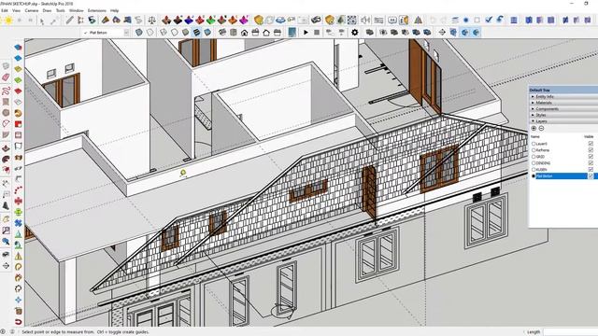Viewport: 598px width, 336px height.
Task: Open the black gear settings icon
Action: point(355,33)
